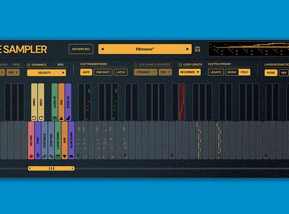Click the white key labeled 5

coord(219,140)
